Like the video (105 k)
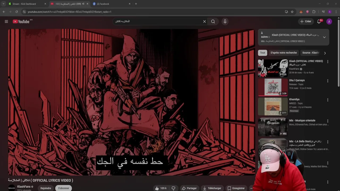Screen dimensions: 340x191 pyautogui.click(x=161, y=188)
